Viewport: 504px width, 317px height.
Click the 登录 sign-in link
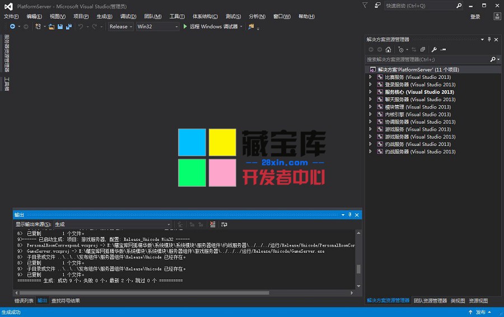pos(475,17)
